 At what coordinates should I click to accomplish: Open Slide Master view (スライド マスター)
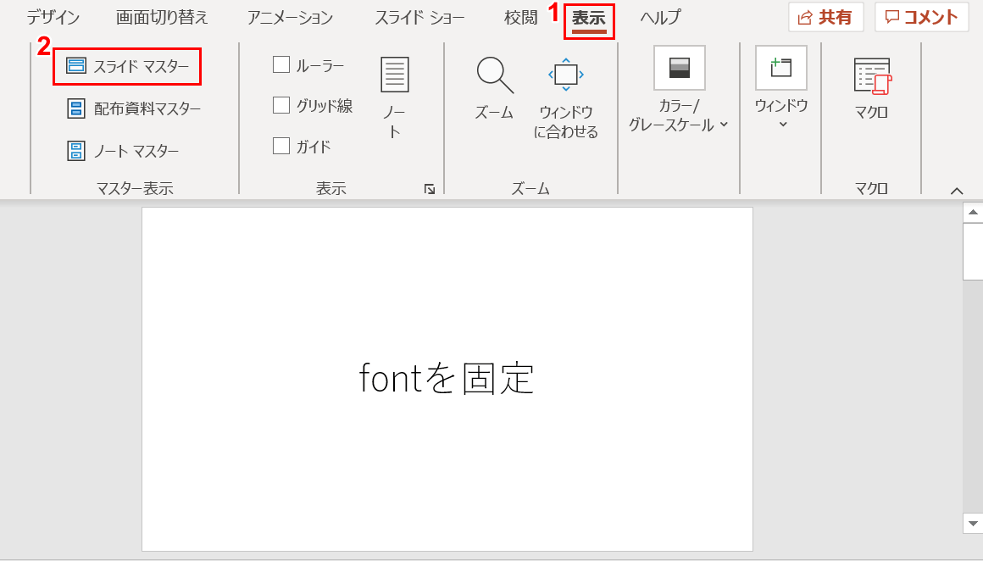(x=125, y=65)
